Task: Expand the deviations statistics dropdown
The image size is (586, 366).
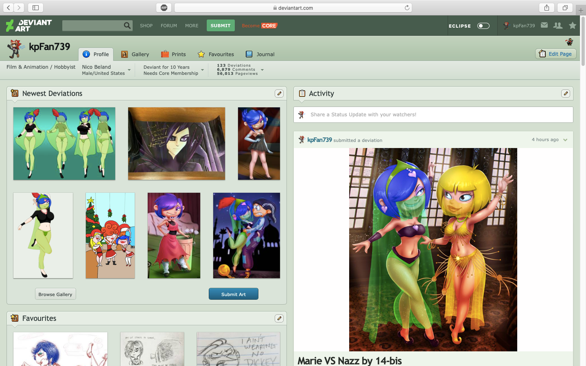Action: point(262,70)
